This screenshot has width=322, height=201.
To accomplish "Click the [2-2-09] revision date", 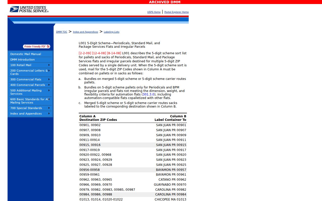I will pyautogui.click(x=85, y=53).
